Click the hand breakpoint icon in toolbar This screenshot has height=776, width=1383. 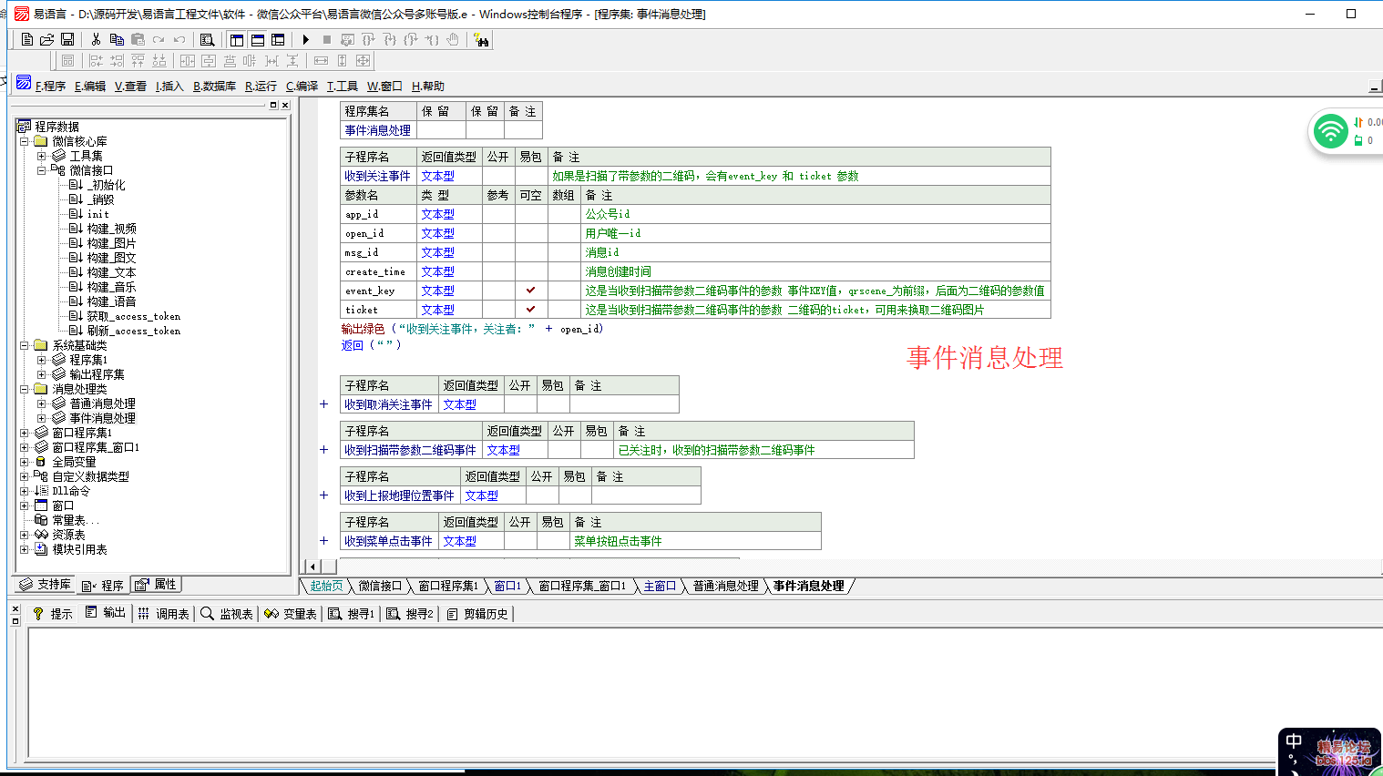(453, 39)
